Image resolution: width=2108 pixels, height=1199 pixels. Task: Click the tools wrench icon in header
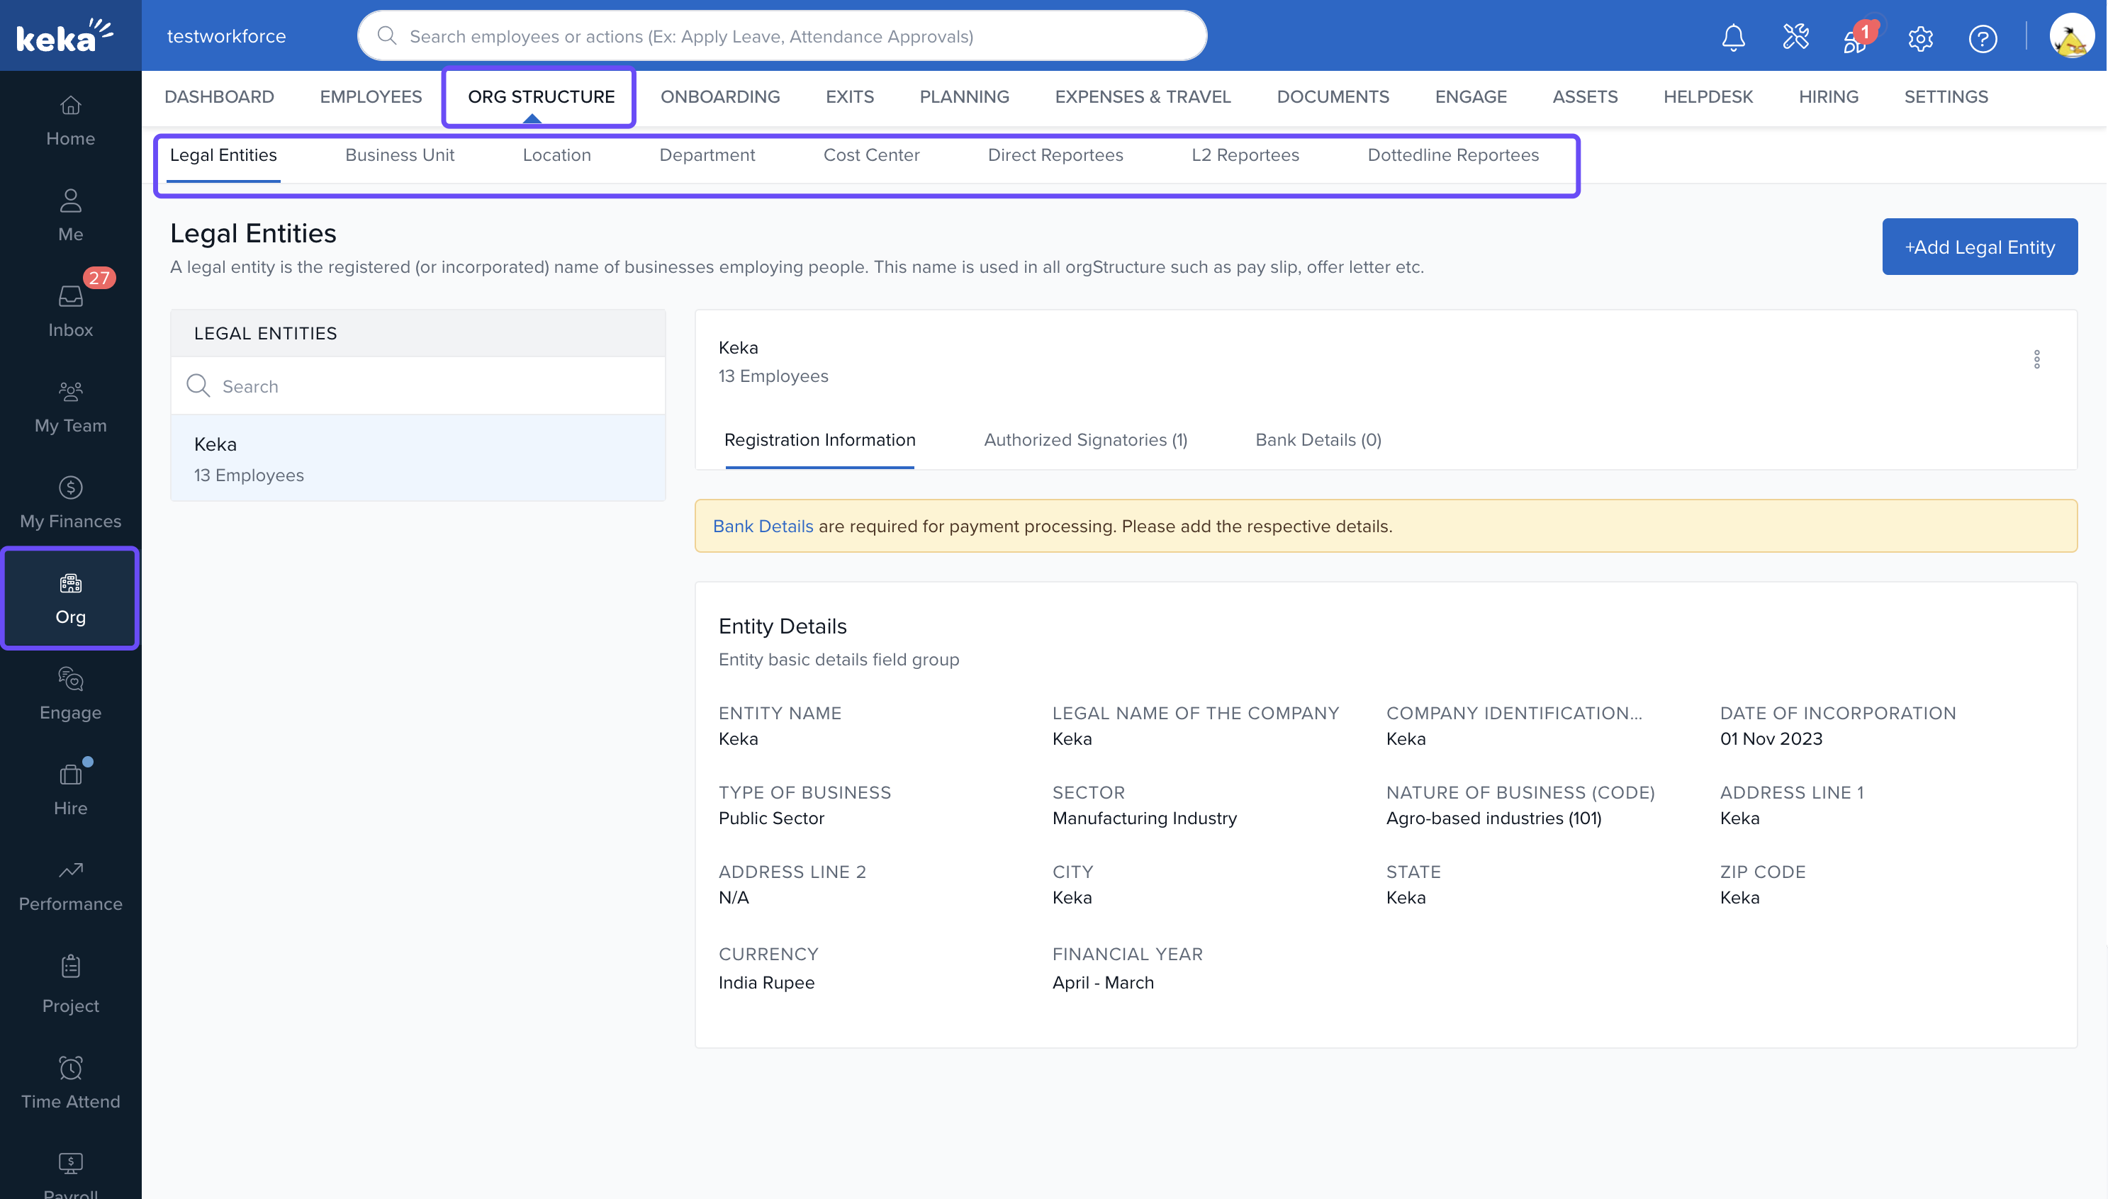[1795, 37]
